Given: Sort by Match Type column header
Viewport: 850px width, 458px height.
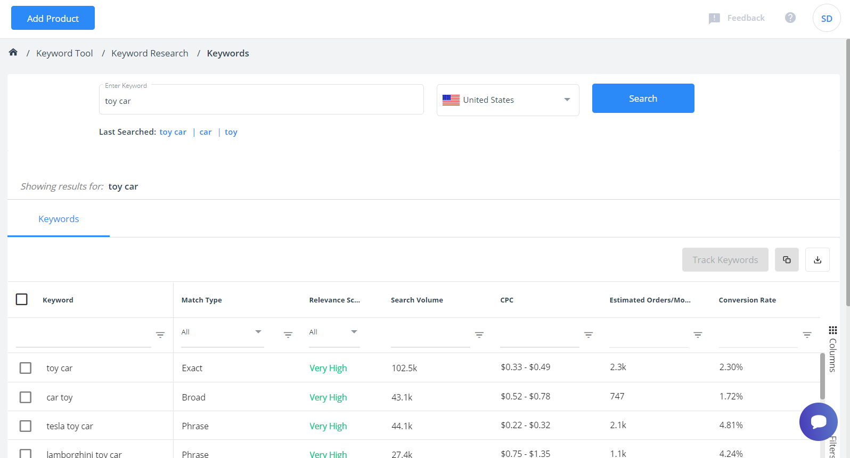Looking at the screenshot, I should click(202, 300).
